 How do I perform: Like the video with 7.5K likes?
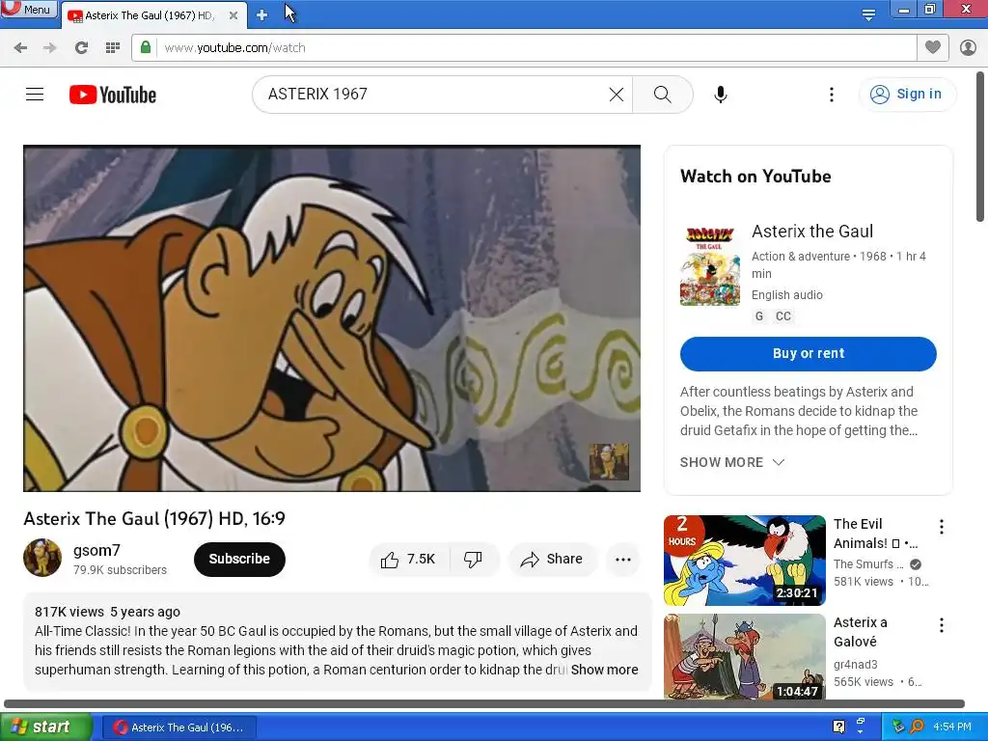(409, 559)
